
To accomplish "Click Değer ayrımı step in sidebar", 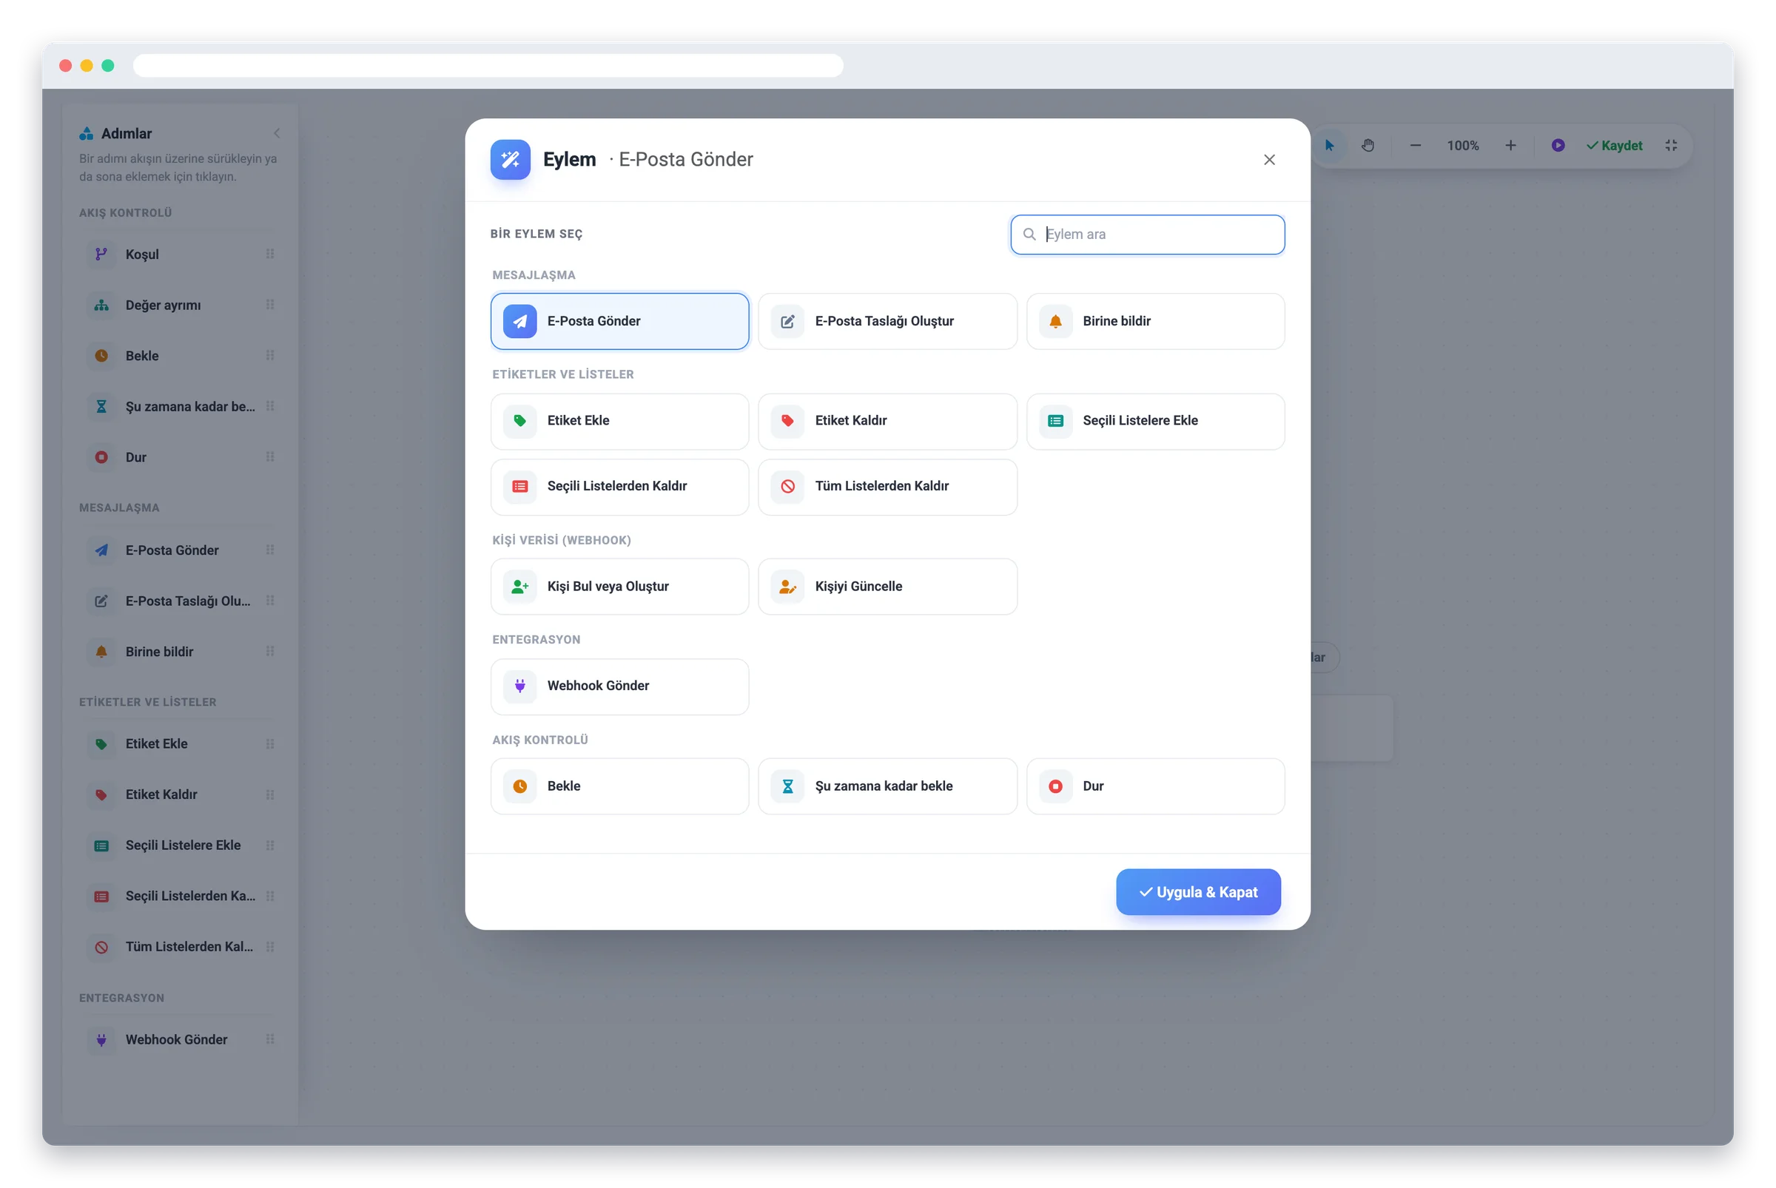I will click(181, 306).
